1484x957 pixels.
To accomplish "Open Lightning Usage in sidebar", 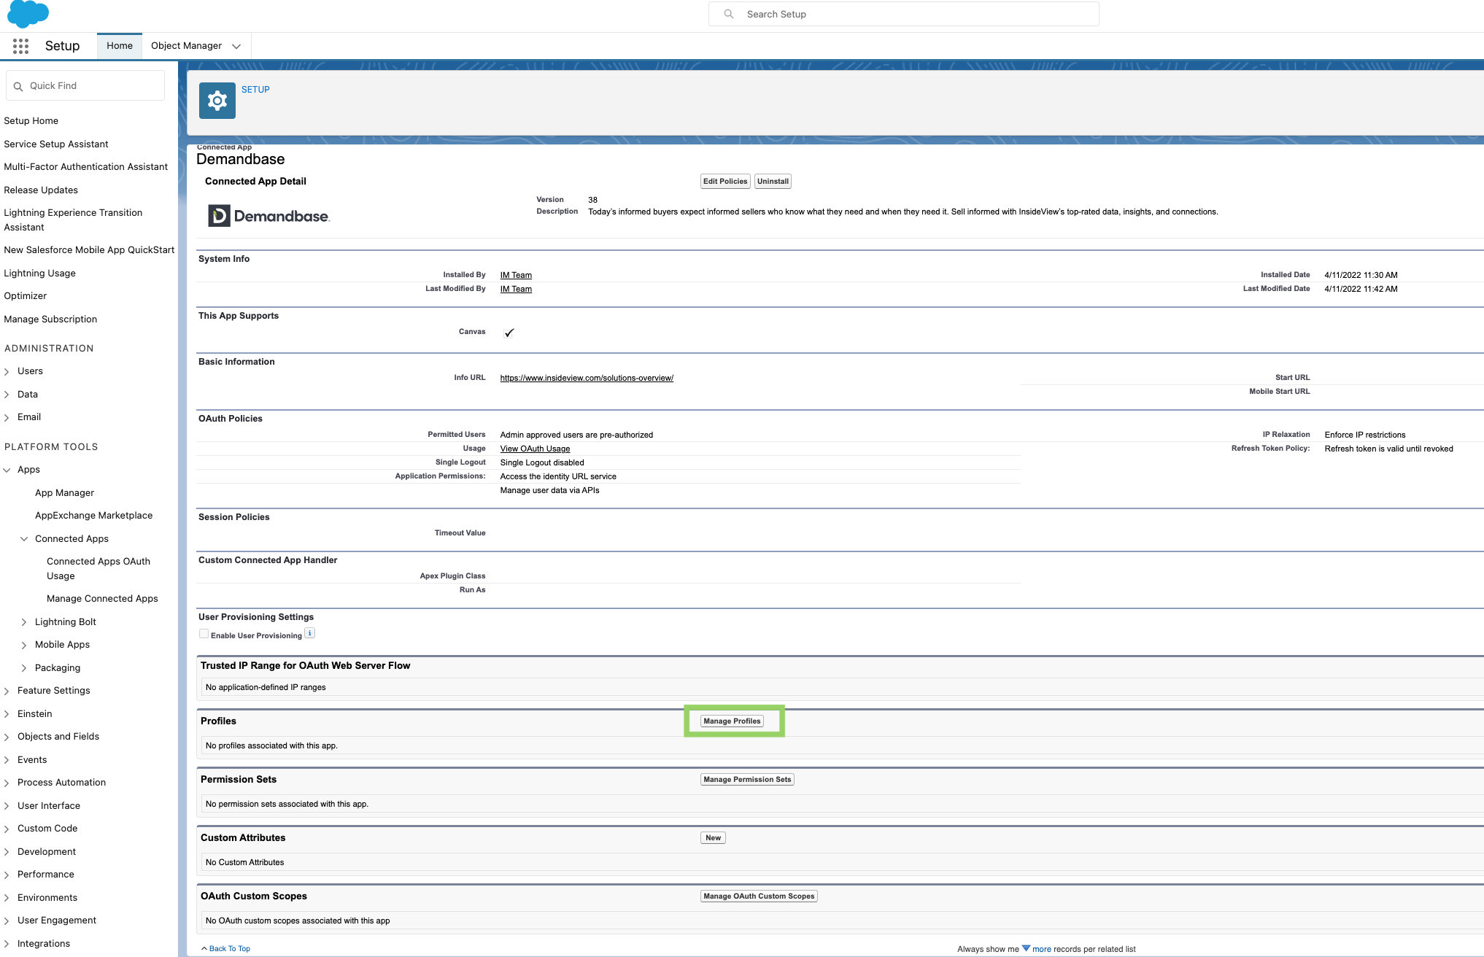I will tap(39, 274).
